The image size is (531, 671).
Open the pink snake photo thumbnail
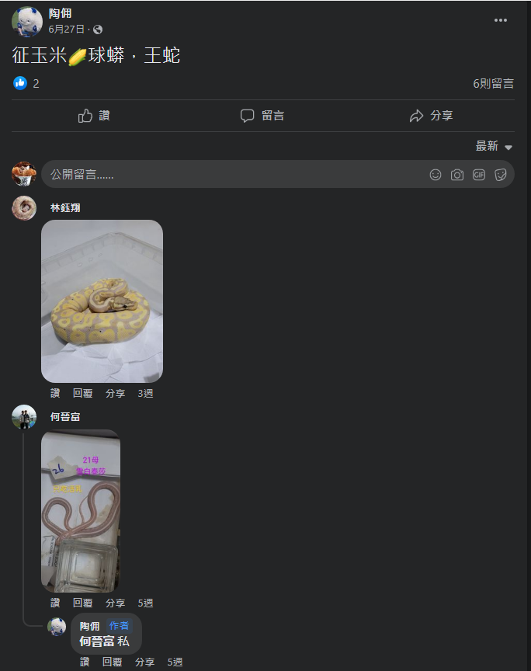click(81, 511)
